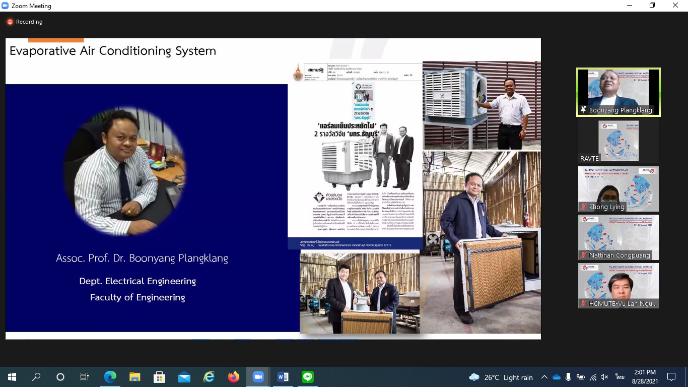Switch to the Word taskbar icon
The height and width of the screenshot is (387, 688).
[x=283, y=377]
